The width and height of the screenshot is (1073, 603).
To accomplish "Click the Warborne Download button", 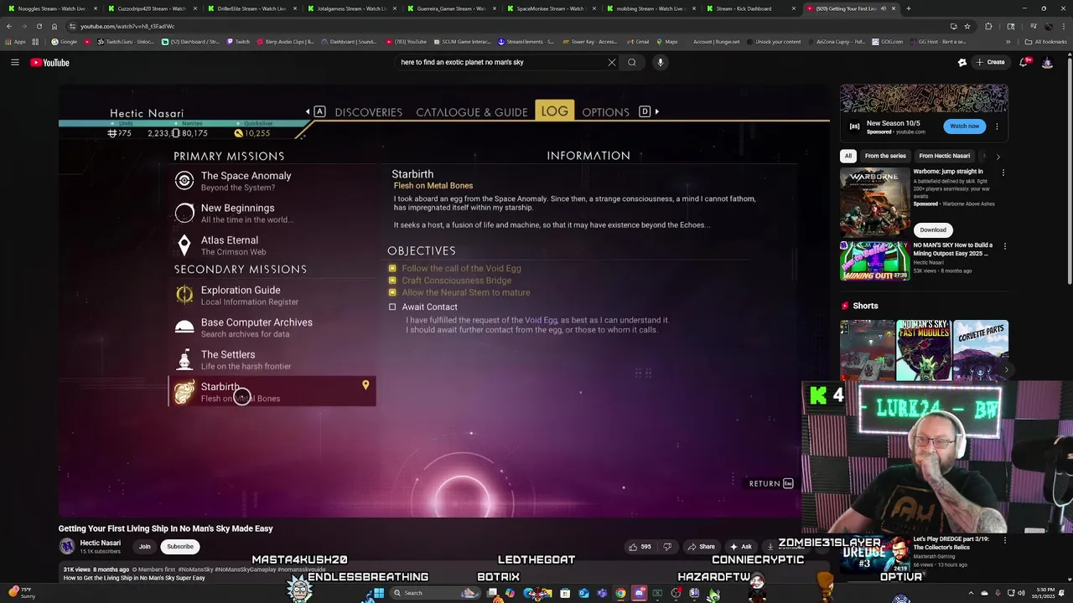I will point(932,229).
